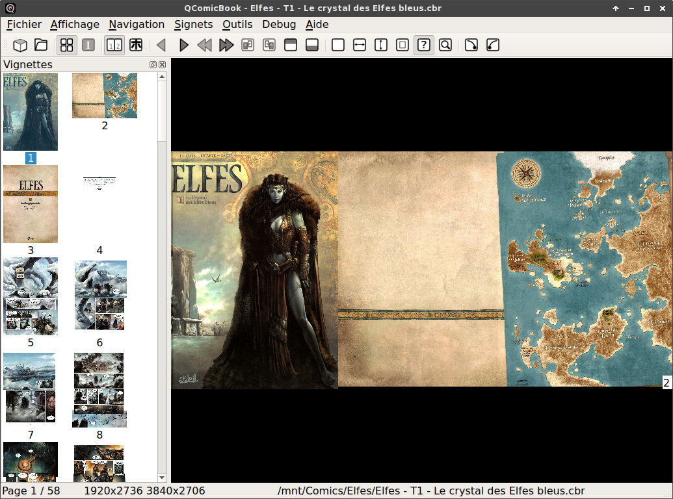Rotate page right icon
The image size is (673, 499).
coord(471,45)
